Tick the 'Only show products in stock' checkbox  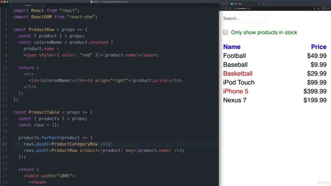(x=225, y=32)
